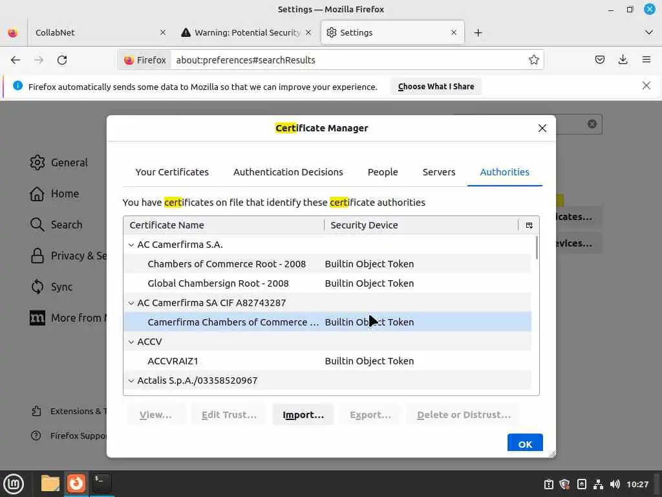This screenshot has width=662, height=497.
Task: Click the clock showing 10:27
Action: (637, 484)
